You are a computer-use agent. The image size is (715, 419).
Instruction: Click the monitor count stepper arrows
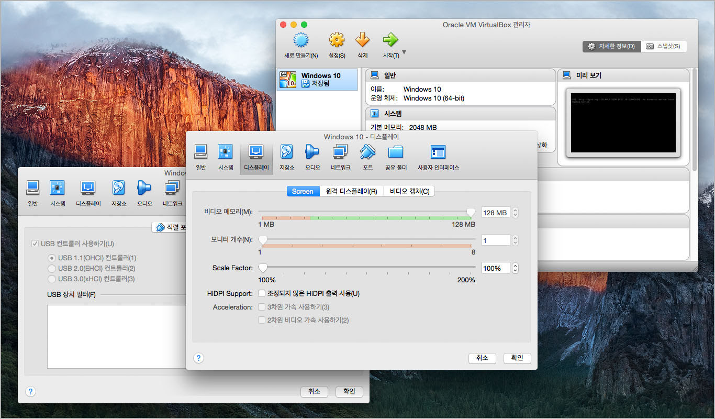point(515,240)
